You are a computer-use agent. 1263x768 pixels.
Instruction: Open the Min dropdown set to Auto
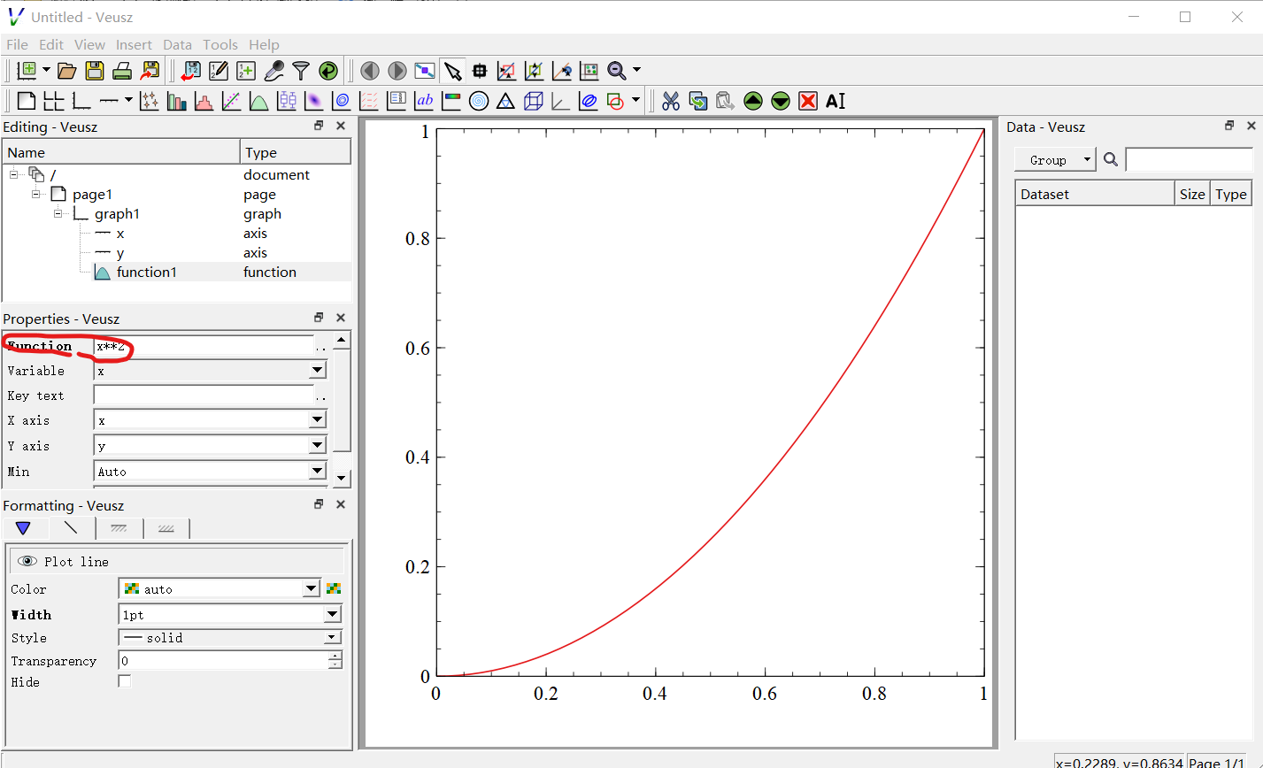point(318,472)
